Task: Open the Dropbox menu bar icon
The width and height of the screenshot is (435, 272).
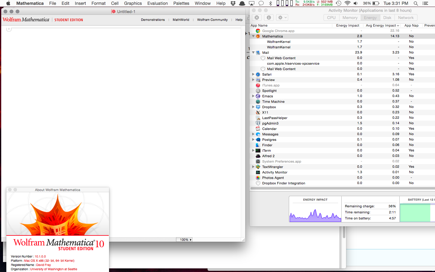Action: [233, 3]
